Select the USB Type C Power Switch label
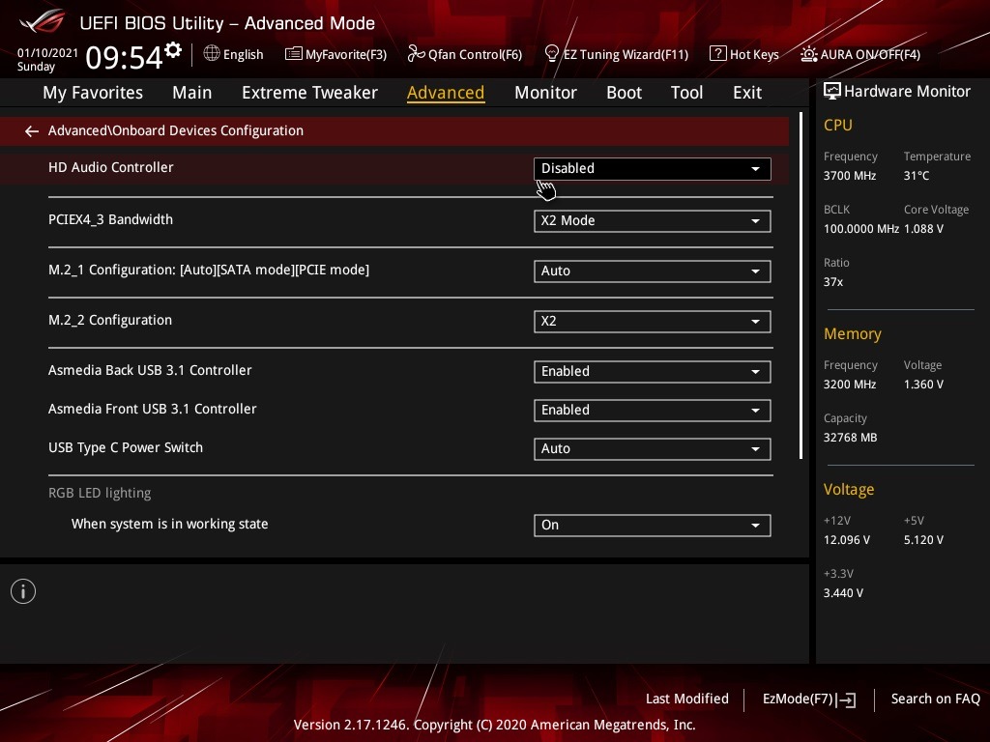Screen dimensions: 990x742 click(126, 447)
